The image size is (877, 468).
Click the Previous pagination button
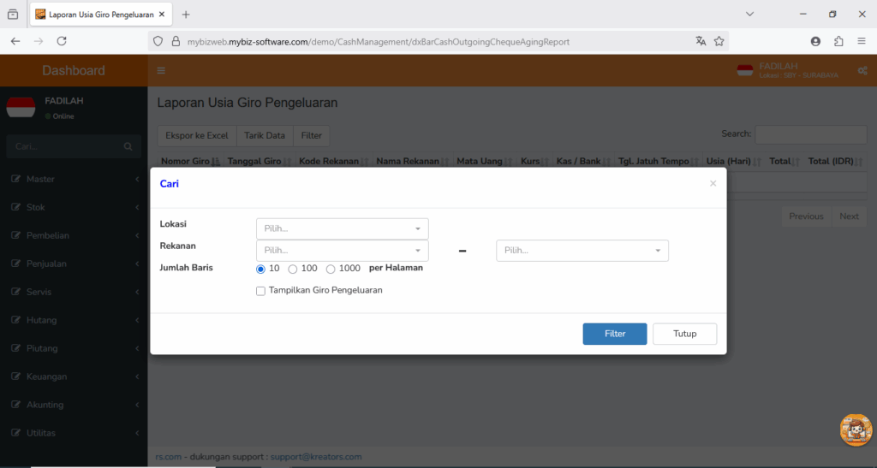coord(806,216)
